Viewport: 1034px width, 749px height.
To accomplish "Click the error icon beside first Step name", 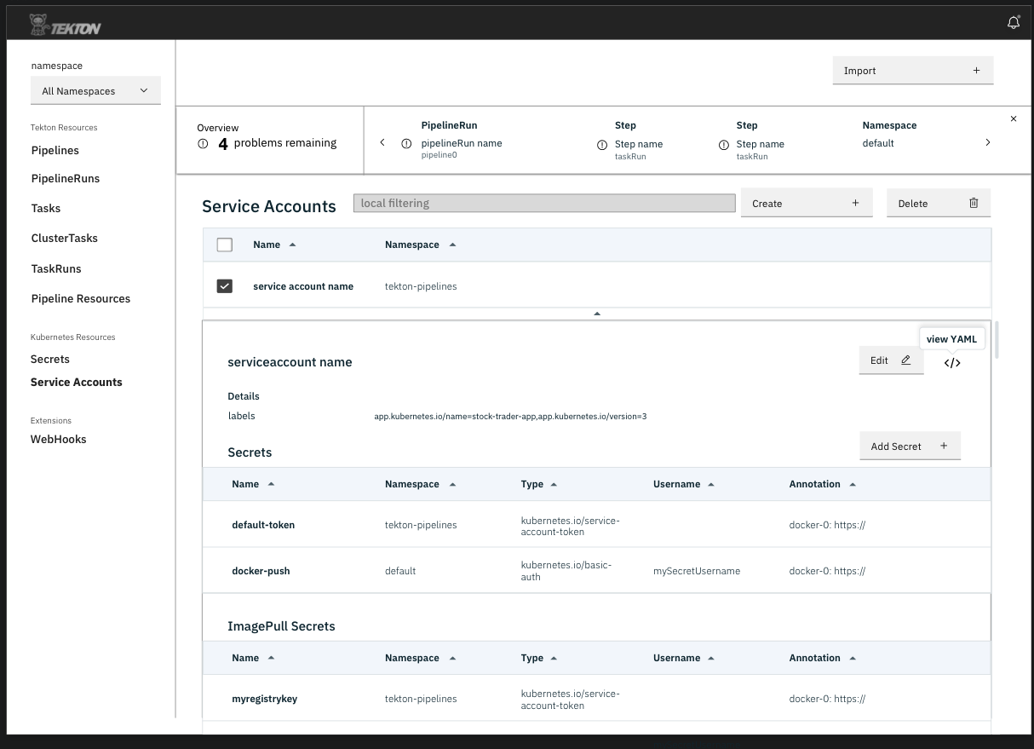I will [602, 145].
